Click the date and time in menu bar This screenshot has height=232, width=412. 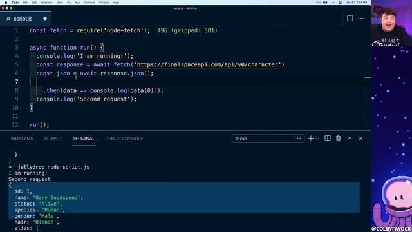[x=356, y=3]
